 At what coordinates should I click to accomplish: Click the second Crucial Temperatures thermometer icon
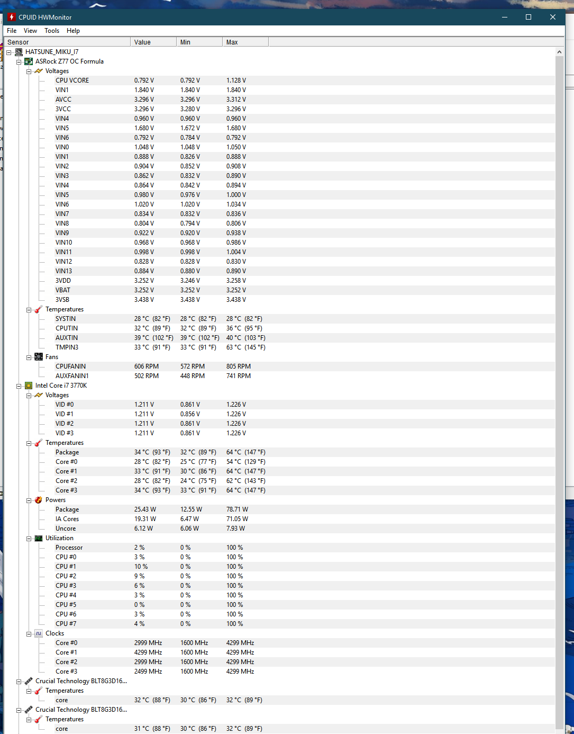tap(39, 719)
